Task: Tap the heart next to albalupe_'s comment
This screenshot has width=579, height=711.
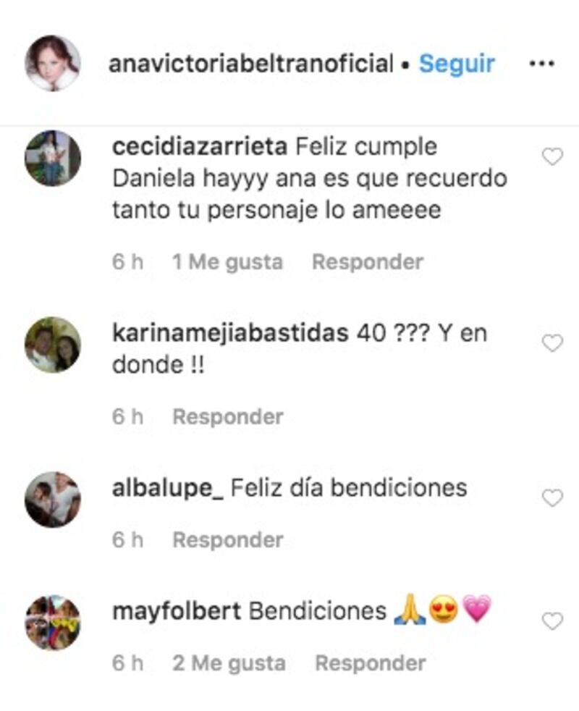Action: [x=552, y=498]
